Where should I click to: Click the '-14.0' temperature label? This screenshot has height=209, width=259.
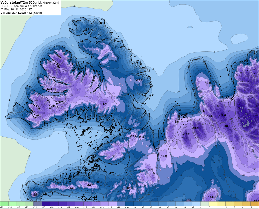point(90,185)
